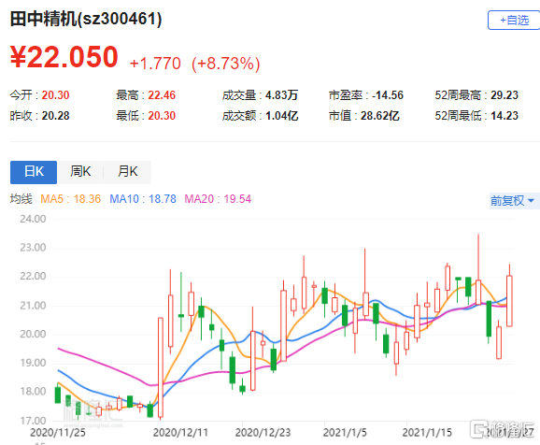Click the MA5 : 18.36 legend
Image resolution: width=540 pixels, height=445 pixels.
[x=71, y=199]
